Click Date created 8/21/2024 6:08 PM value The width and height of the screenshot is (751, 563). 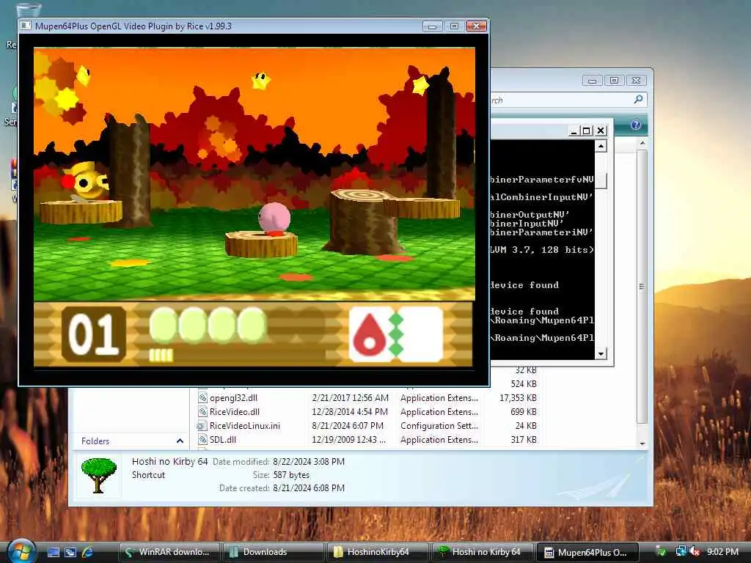click(x=309, y=487)
